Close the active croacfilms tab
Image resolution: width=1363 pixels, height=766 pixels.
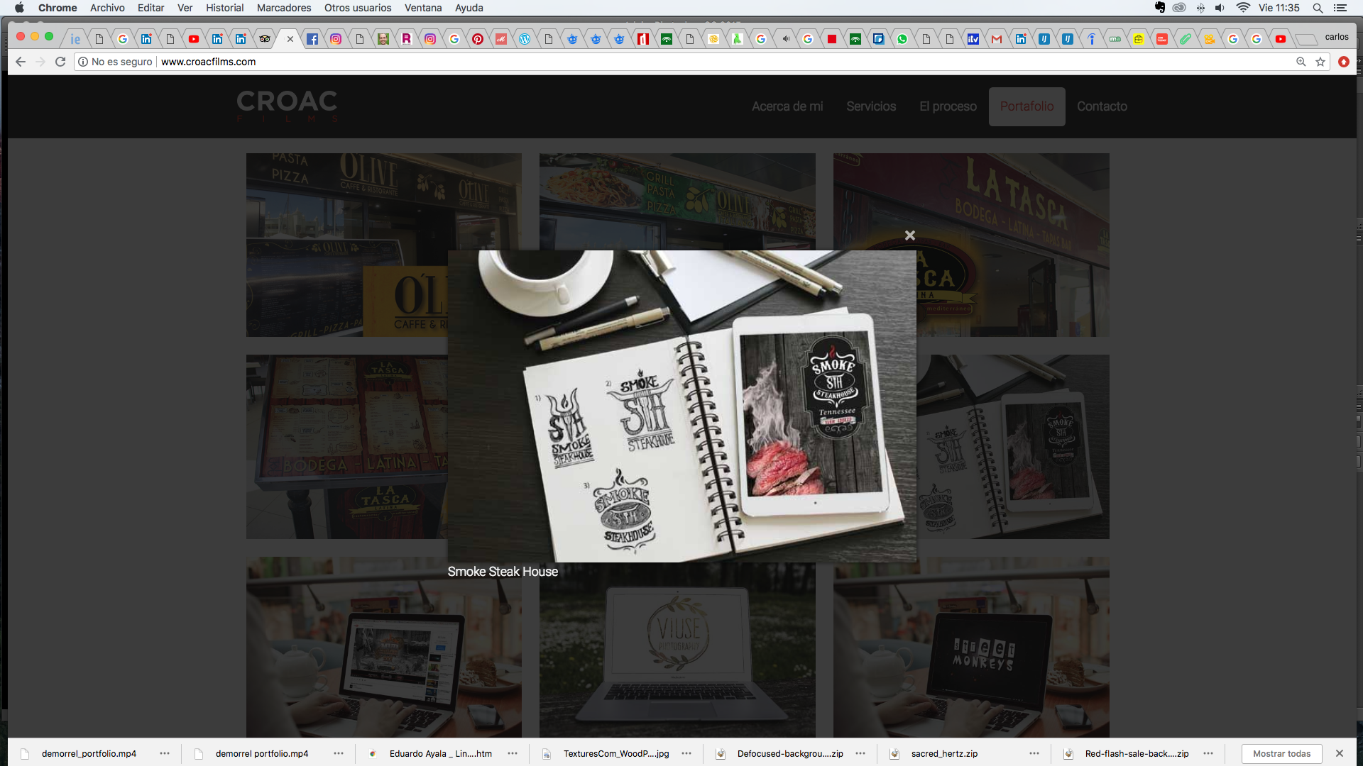pyautogui.click(x=290, y=39)
